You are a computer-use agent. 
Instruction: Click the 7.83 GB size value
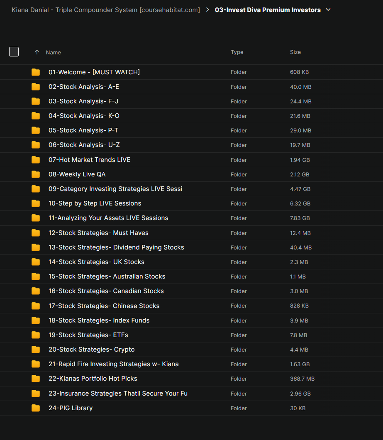pos(300,218)
